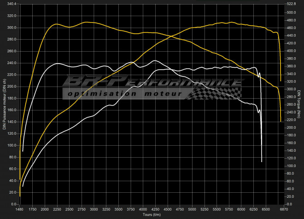
Task: Click the 'Tours (t/m)' x-axis title
Action: click(151, 215)
